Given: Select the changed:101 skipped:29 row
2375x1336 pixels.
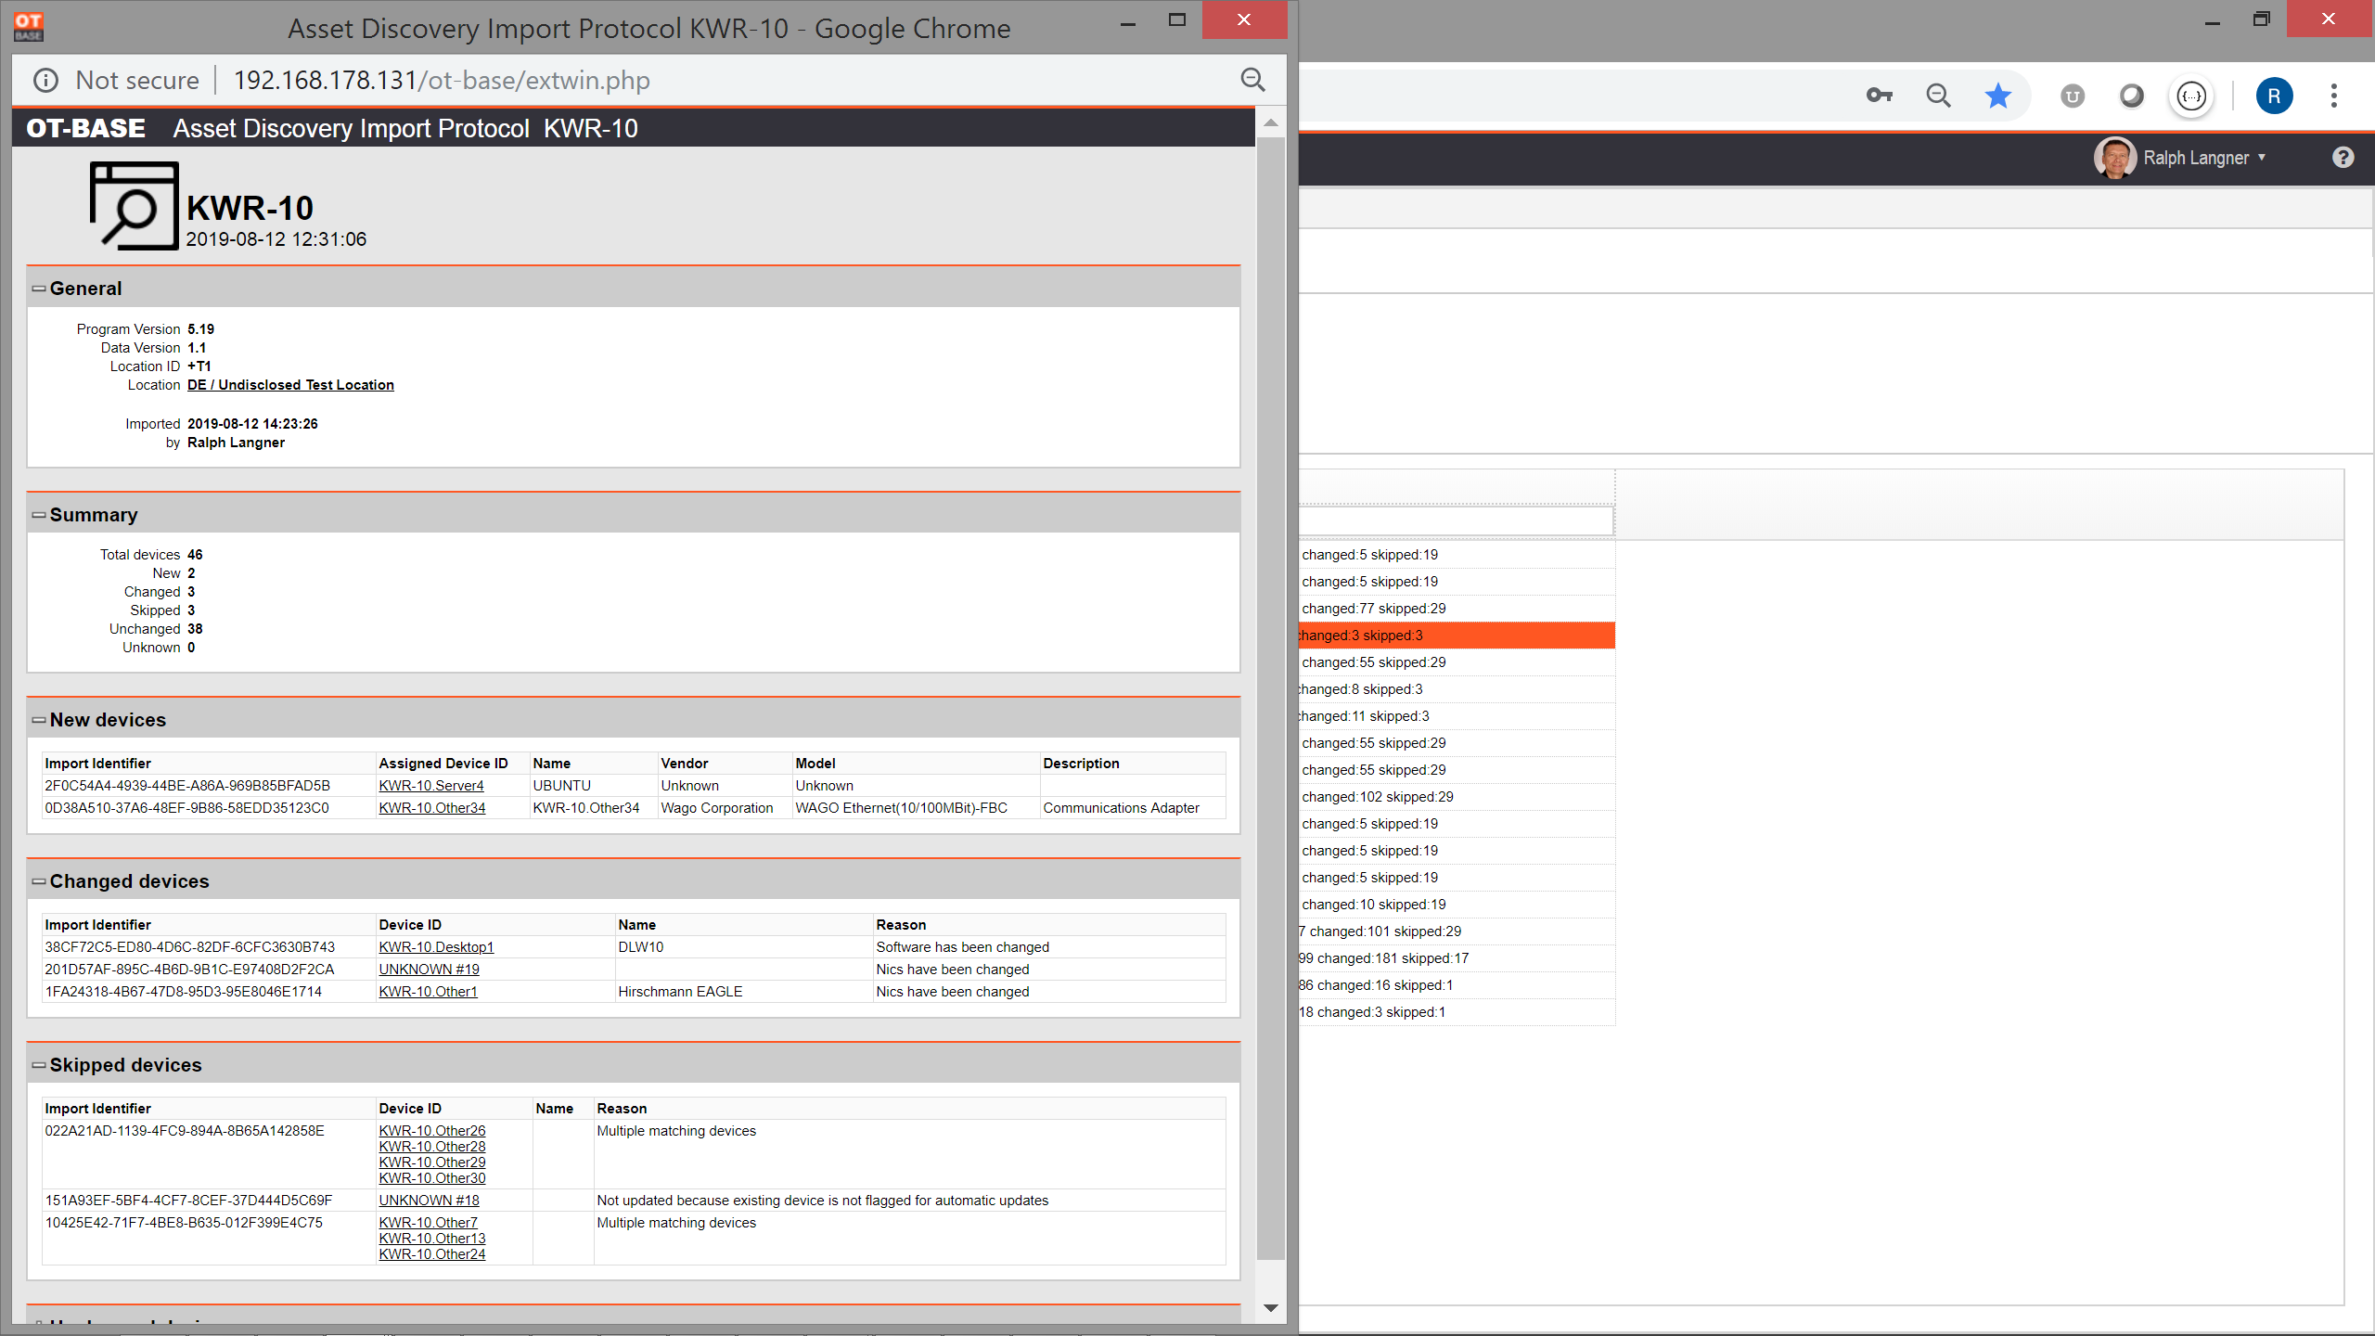Looking at the screenshot, I should tap(1457, 931).
